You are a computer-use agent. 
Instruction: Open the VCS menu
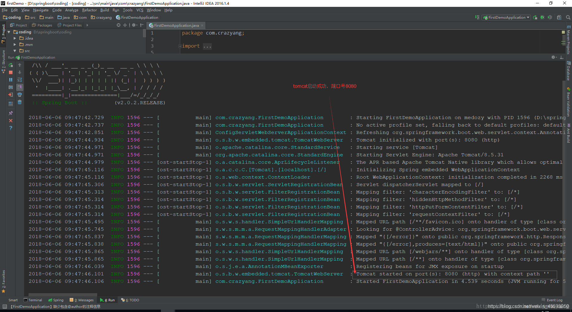[x=140, y=10]
